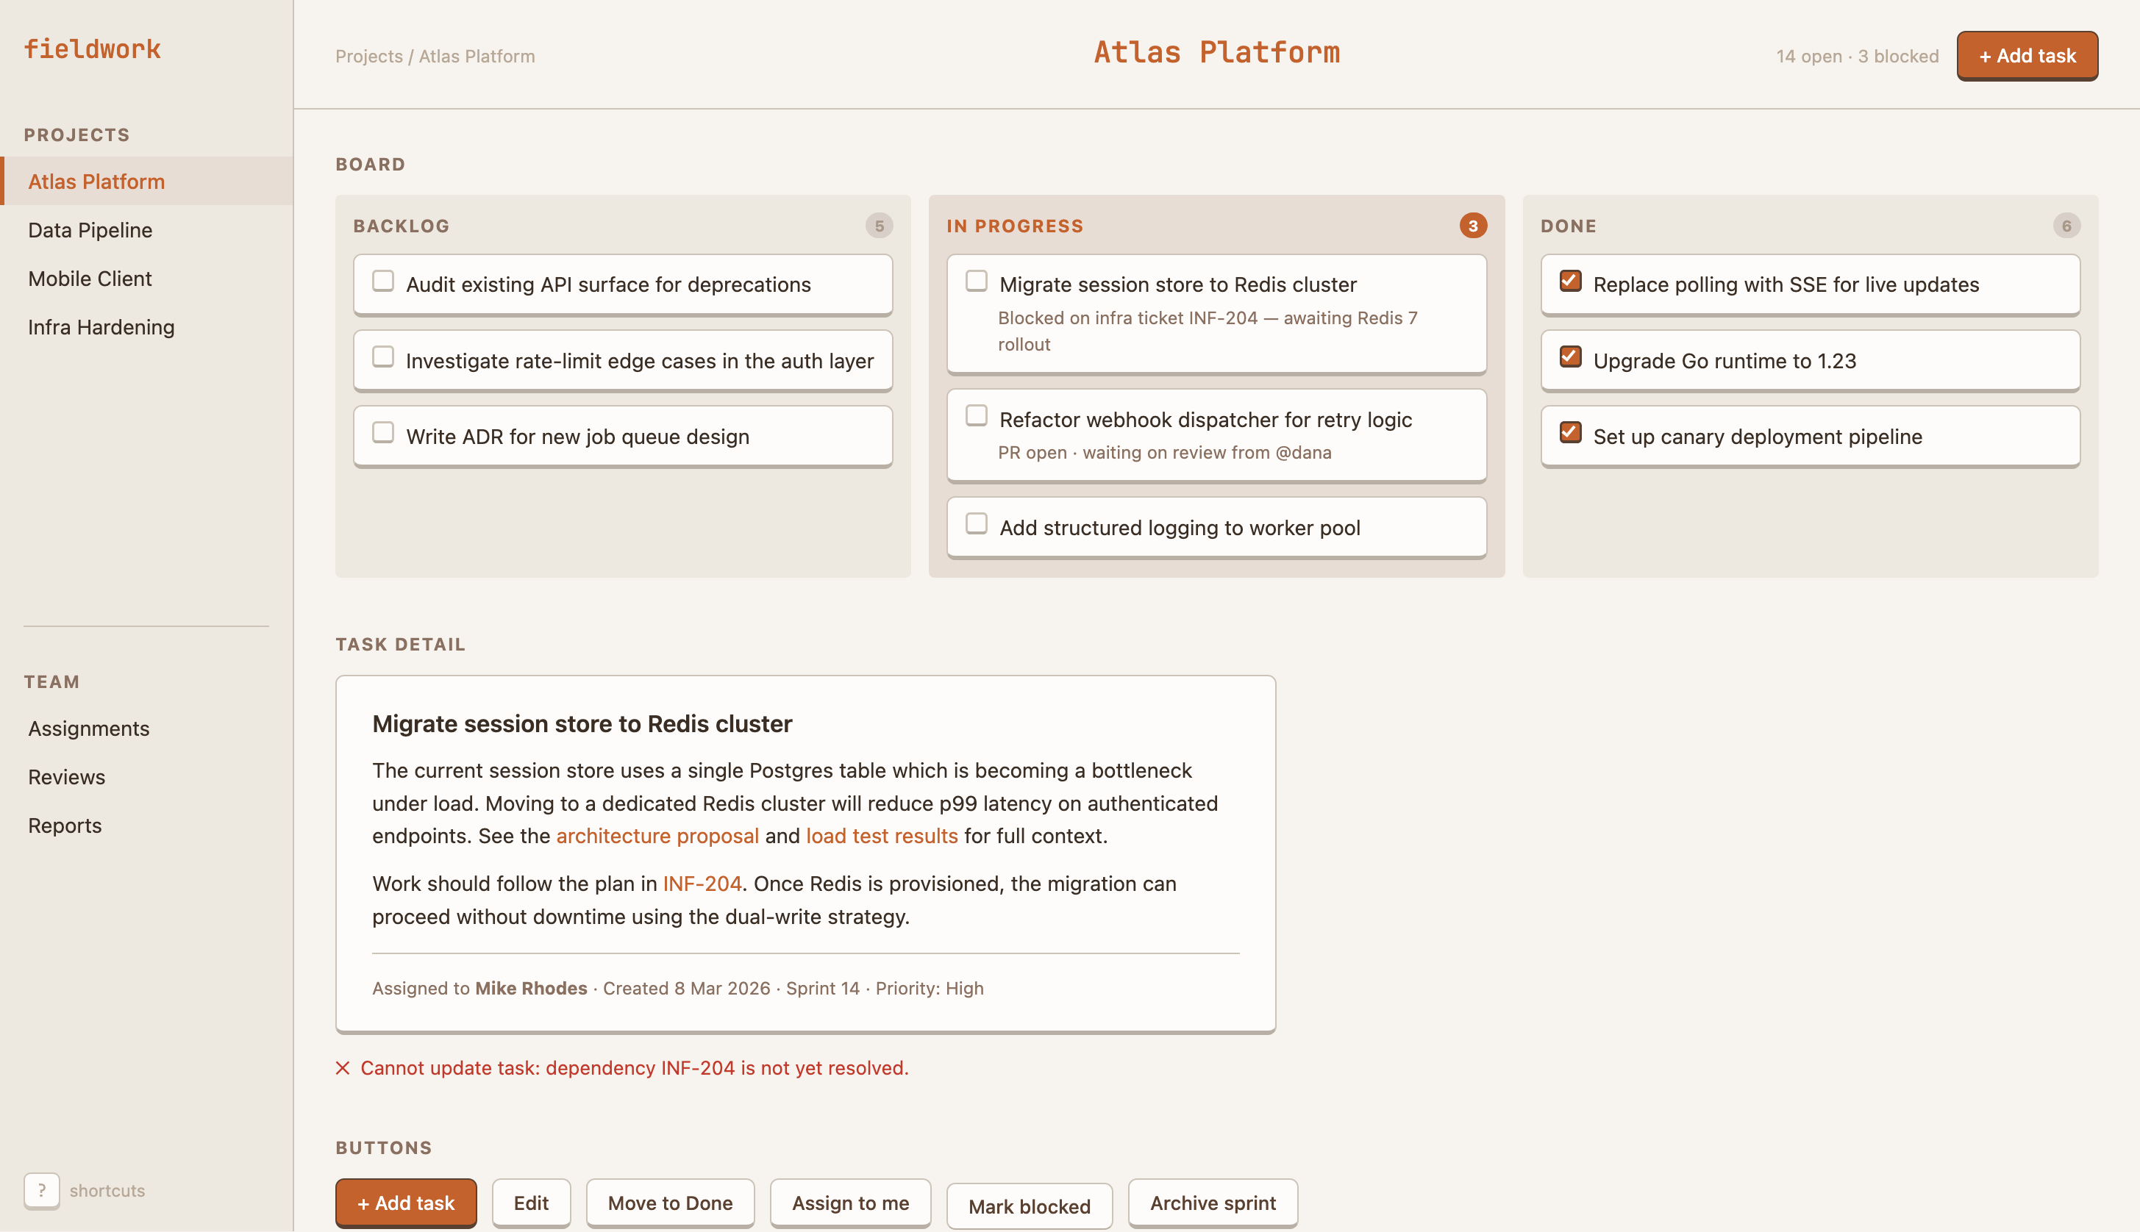Image resolution: width=2140 pixels, height=1232 pixels.
Task: Dismiss the red X error icon
Action: click(x=343, y=1068)
